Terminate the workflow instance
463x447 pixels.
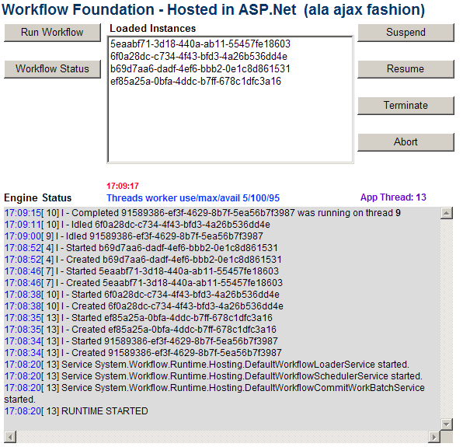pyautogui.click(x=406, y=106)
